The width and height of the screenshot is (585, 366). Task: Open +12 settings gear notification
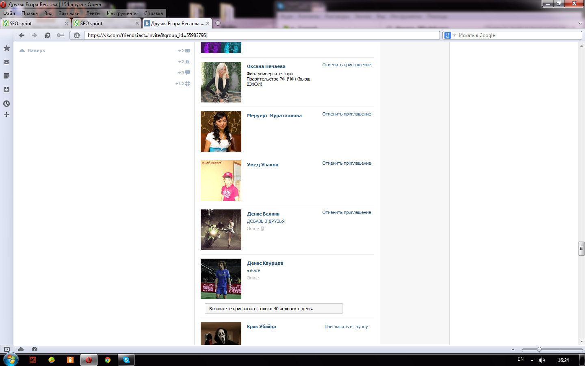tap(183, 84)
